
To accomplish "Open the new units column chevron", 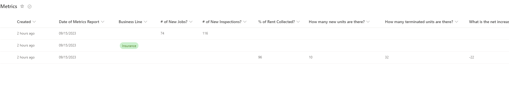I will pyautogui.click(x=368, y=22).
